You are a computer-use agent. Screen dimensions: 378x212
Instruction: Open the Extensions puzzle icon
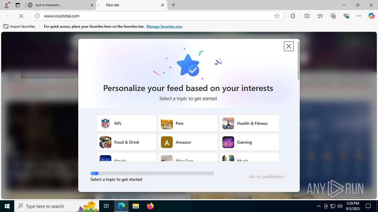click(x=293, y=16)
